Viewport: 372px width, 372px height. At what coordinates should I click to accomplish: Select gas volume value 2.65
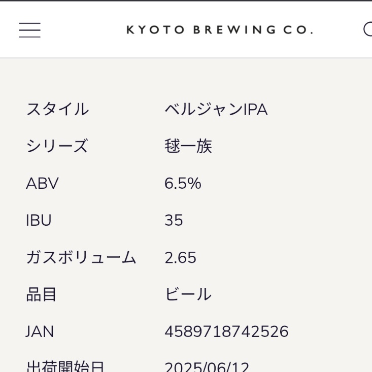181,257
